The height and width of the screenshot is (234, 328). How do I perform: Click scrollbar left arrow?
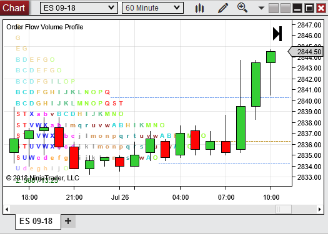7,209
